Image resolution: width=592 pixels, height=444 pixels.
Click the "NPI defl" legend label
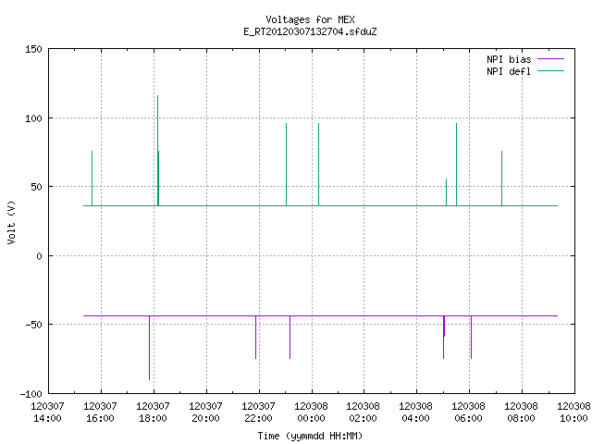point(509,71)
